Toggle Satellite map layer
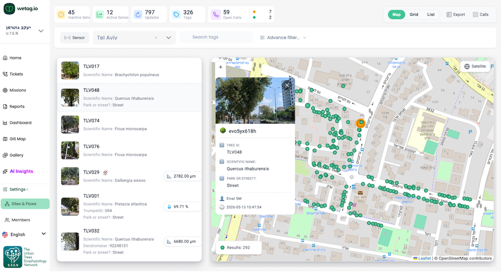Image resolution: width=501 pixels, height=272 pixels. click(x=475, y=66)
